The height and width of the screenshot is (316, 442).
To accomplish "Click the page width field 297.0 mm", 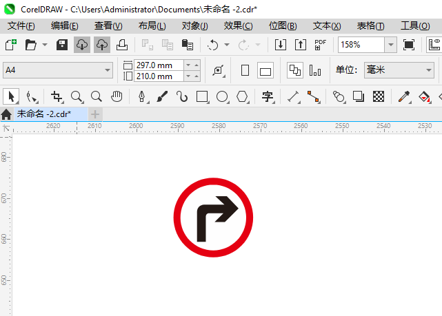I will (158, 65).
